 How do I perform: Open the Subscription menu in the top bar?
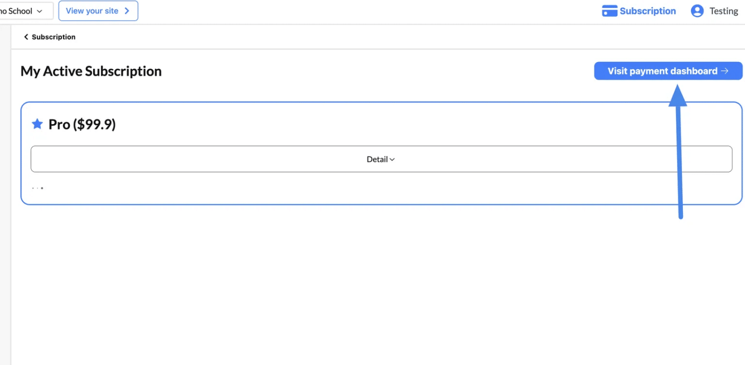(x=639, y=11)
